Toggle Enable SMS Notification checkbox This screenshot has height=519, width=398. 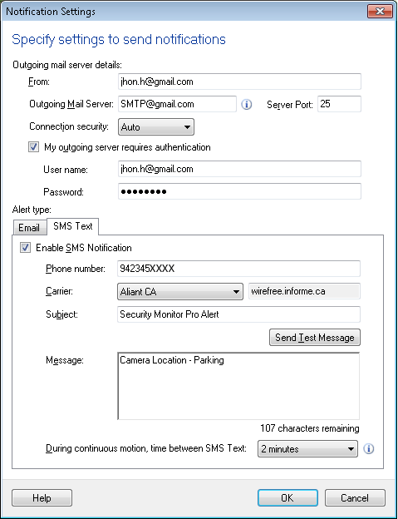25,248
